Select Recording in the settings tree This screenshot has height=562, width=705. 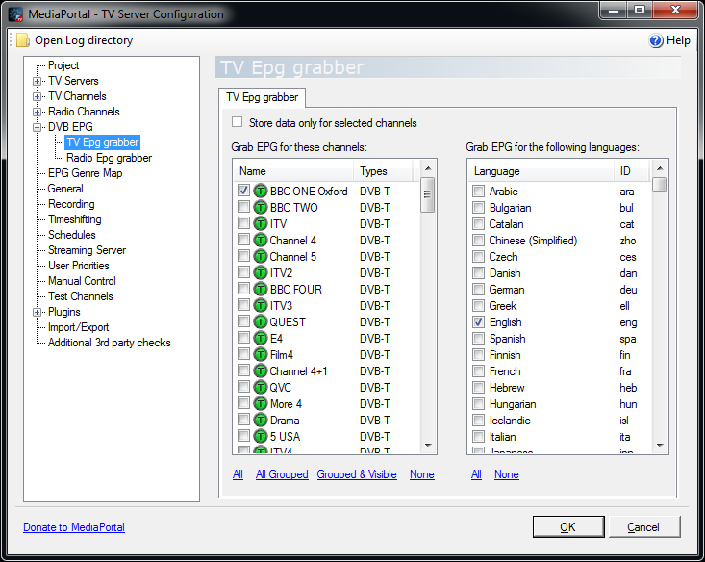(x=71, y=204)
